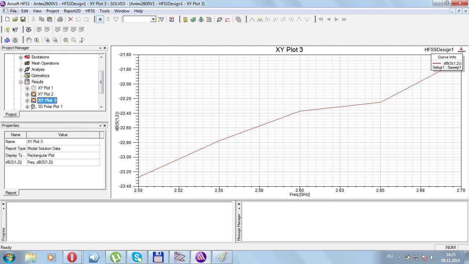Screen dimensions: 469x264
Task: Expand the XY Plot 2 node
Action: tap(27, 94)
